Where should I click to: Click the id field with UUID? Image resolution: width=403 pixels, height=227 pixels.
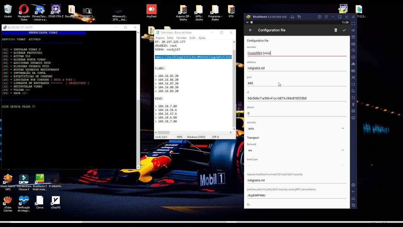tap(297, 98)
